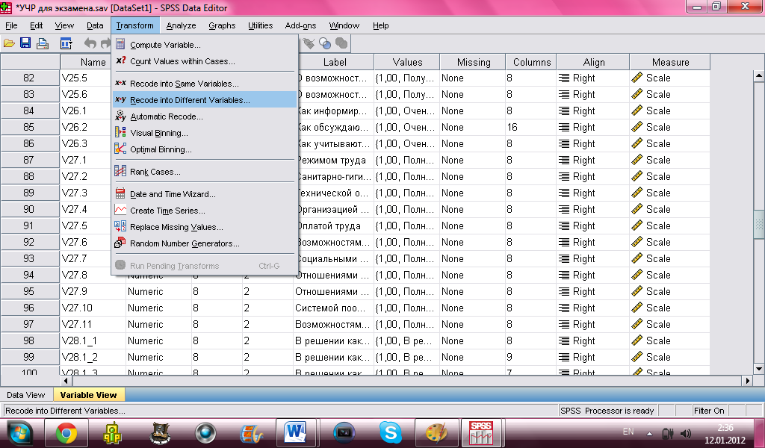Open Windows Start button
The image size is (765, 448).
point(19,433)
